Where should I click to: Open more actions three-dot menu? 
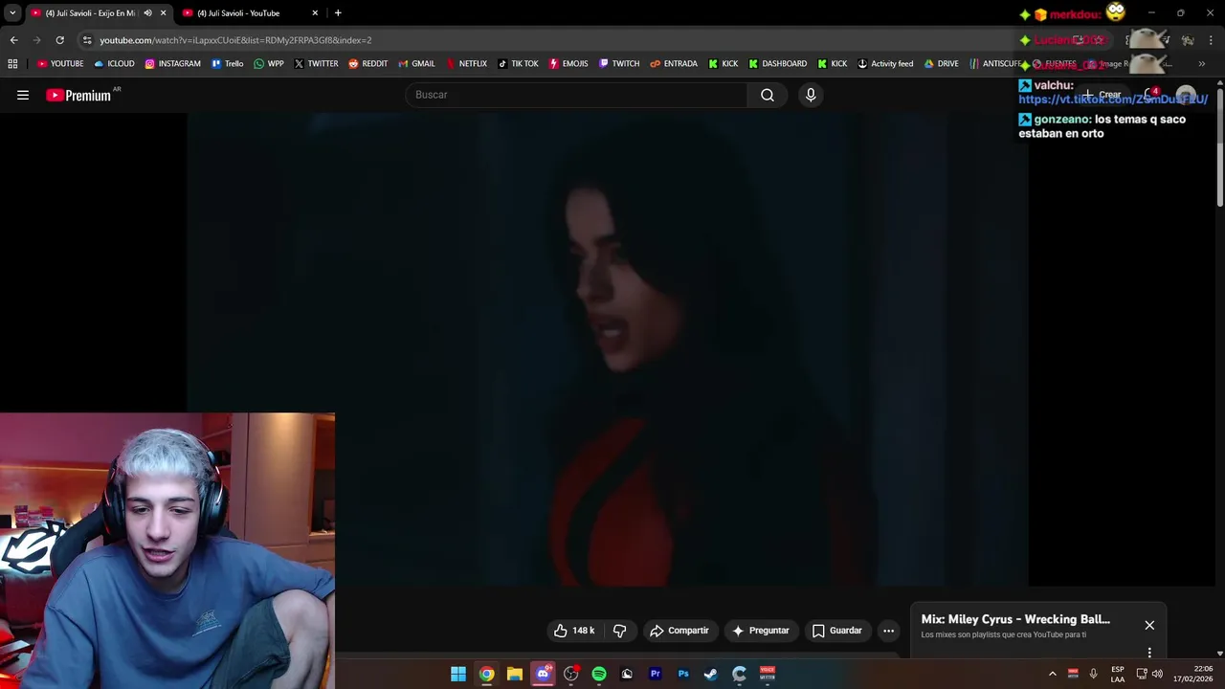click(888, 631)
